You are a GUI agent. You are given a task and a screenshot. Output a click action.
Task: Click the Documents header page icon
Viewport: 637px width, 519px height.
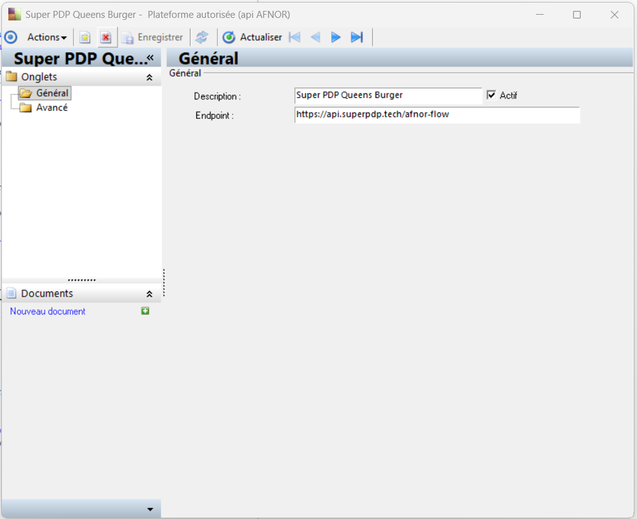click(12, 293)
